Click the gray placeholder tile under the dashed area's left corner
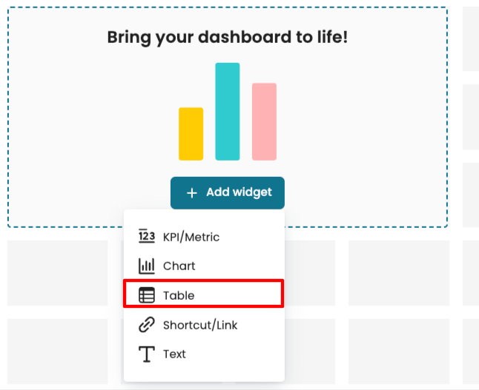The width and height of the screenshot is (479, 390). [x=57, y=272]
